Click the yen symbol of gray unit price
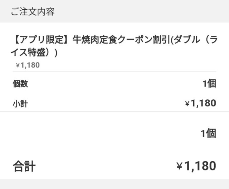Viewport: 229px width, 189px height. 18,65
